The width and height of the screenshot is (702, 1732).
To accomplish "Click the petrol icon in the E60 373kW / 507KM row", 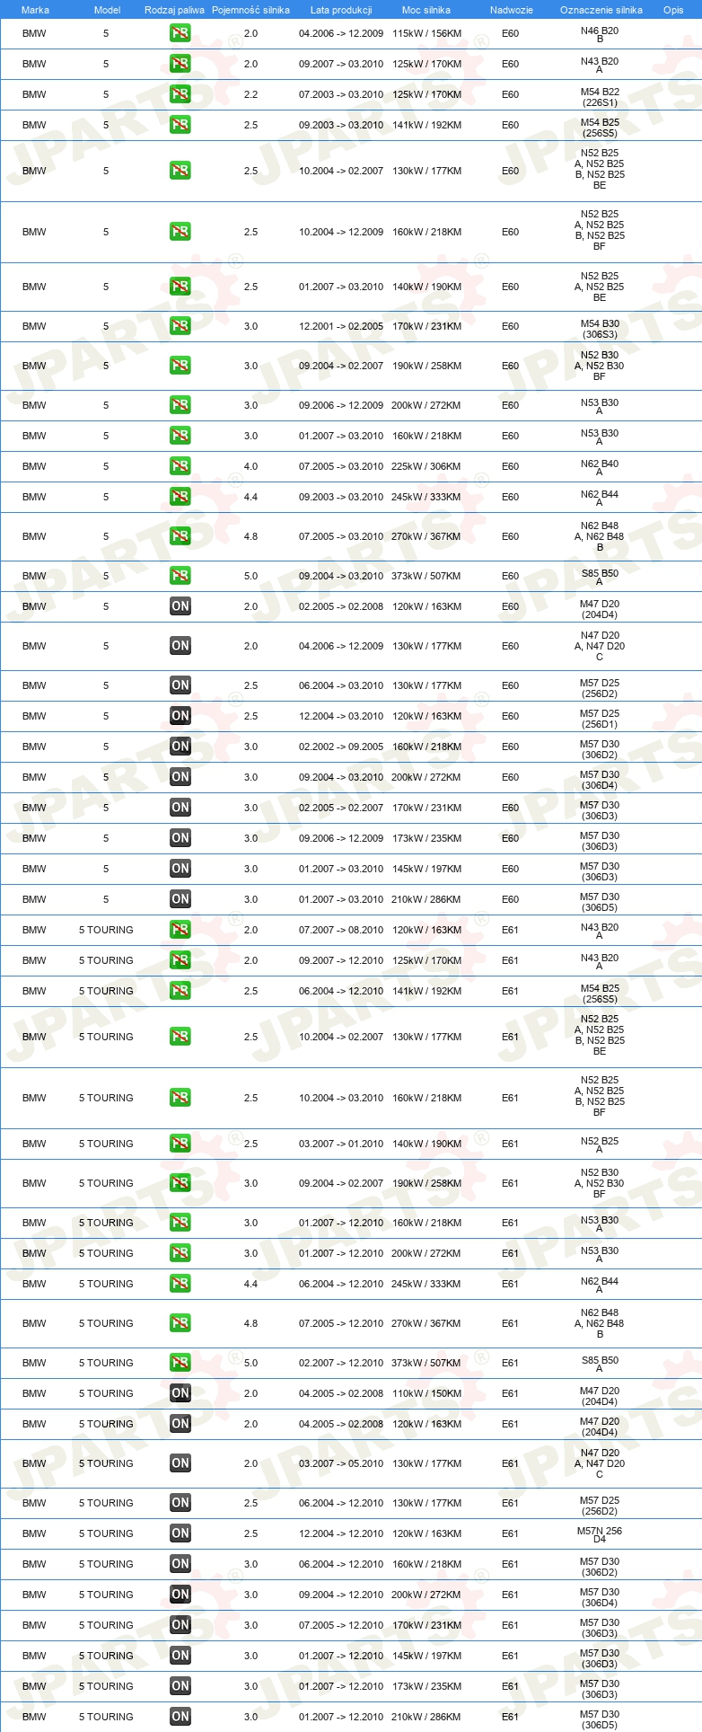I will click(180, 576).
